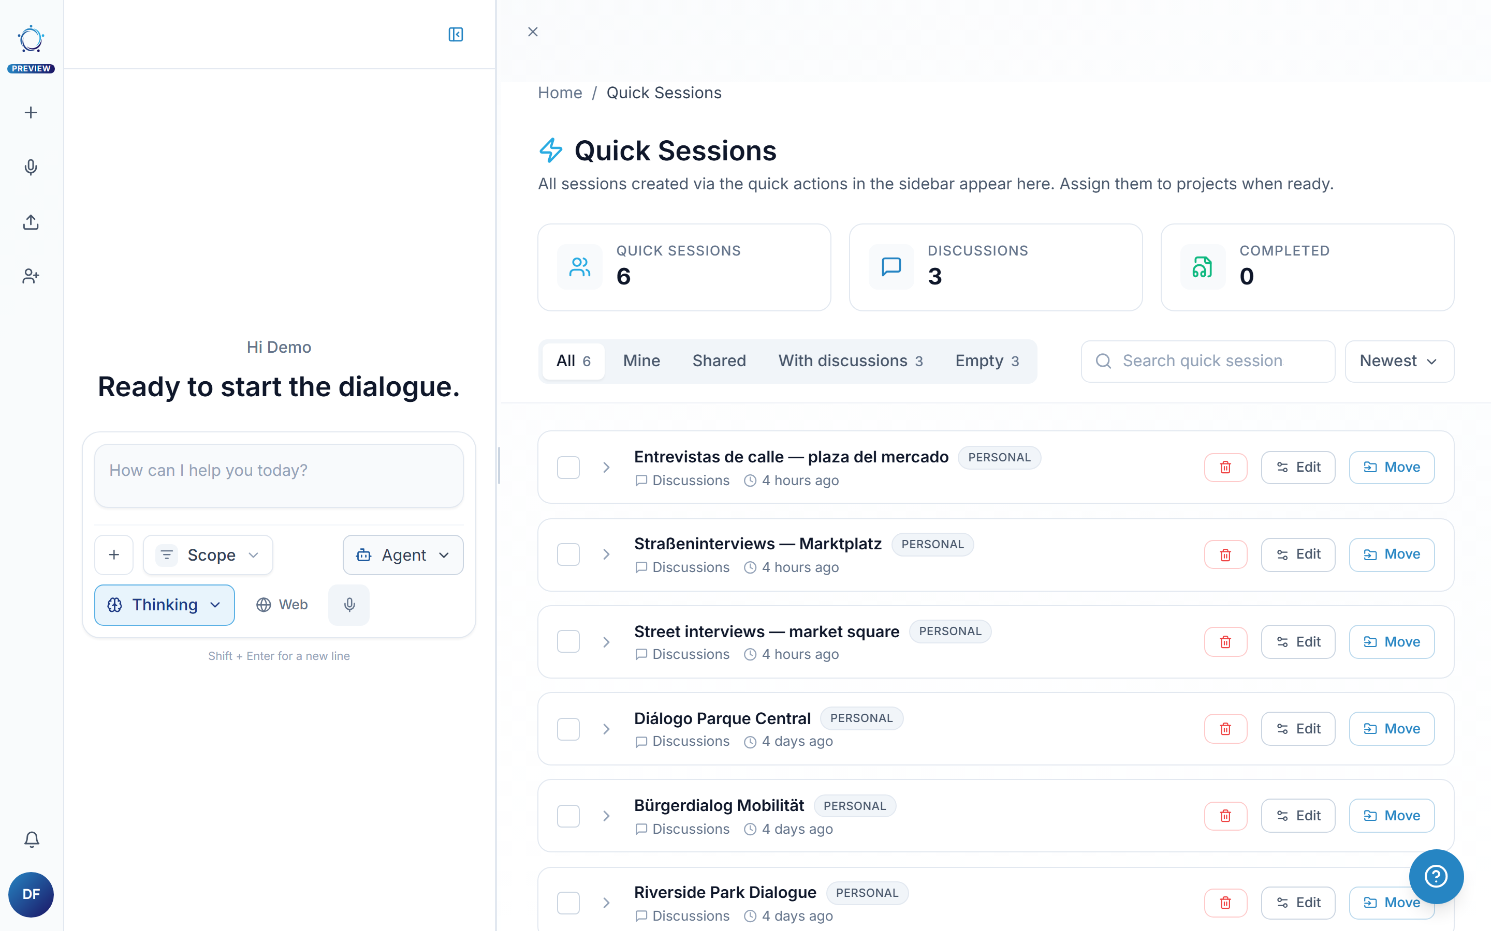Click the app logo with PREVIEW badge
This screenshot has height=931, width=1491.
tap(31, 49)
